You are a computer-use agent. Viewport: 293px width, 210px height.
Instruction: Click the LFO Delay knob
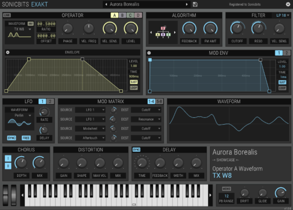44,130
